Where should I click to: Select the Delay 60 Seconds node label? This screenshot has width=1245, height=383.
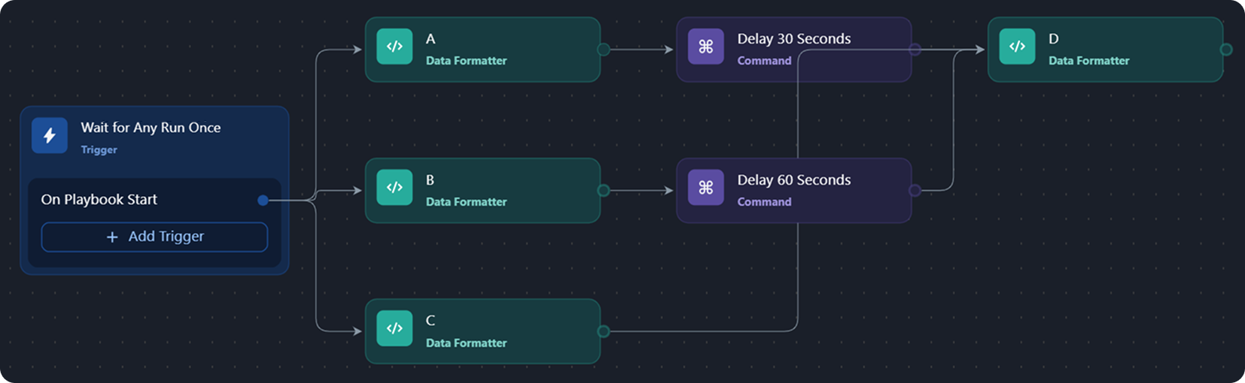[793, 180]
